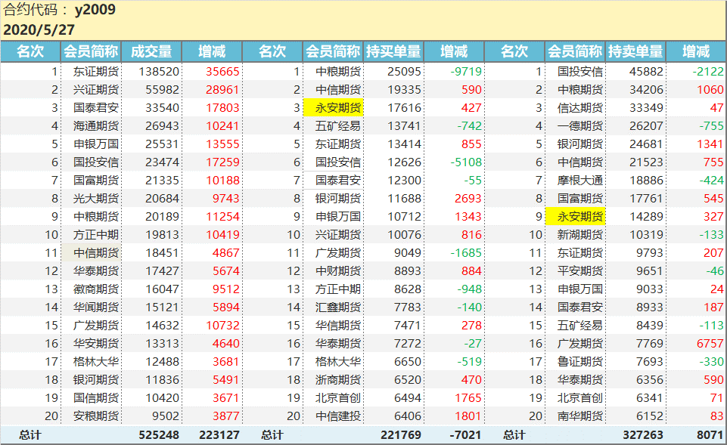Click the short position value 14289
727x445 pixels.
point(646,217)
